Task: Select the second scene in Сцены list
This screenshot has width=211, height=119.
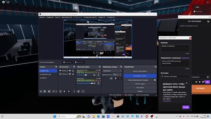Action: 48,74
